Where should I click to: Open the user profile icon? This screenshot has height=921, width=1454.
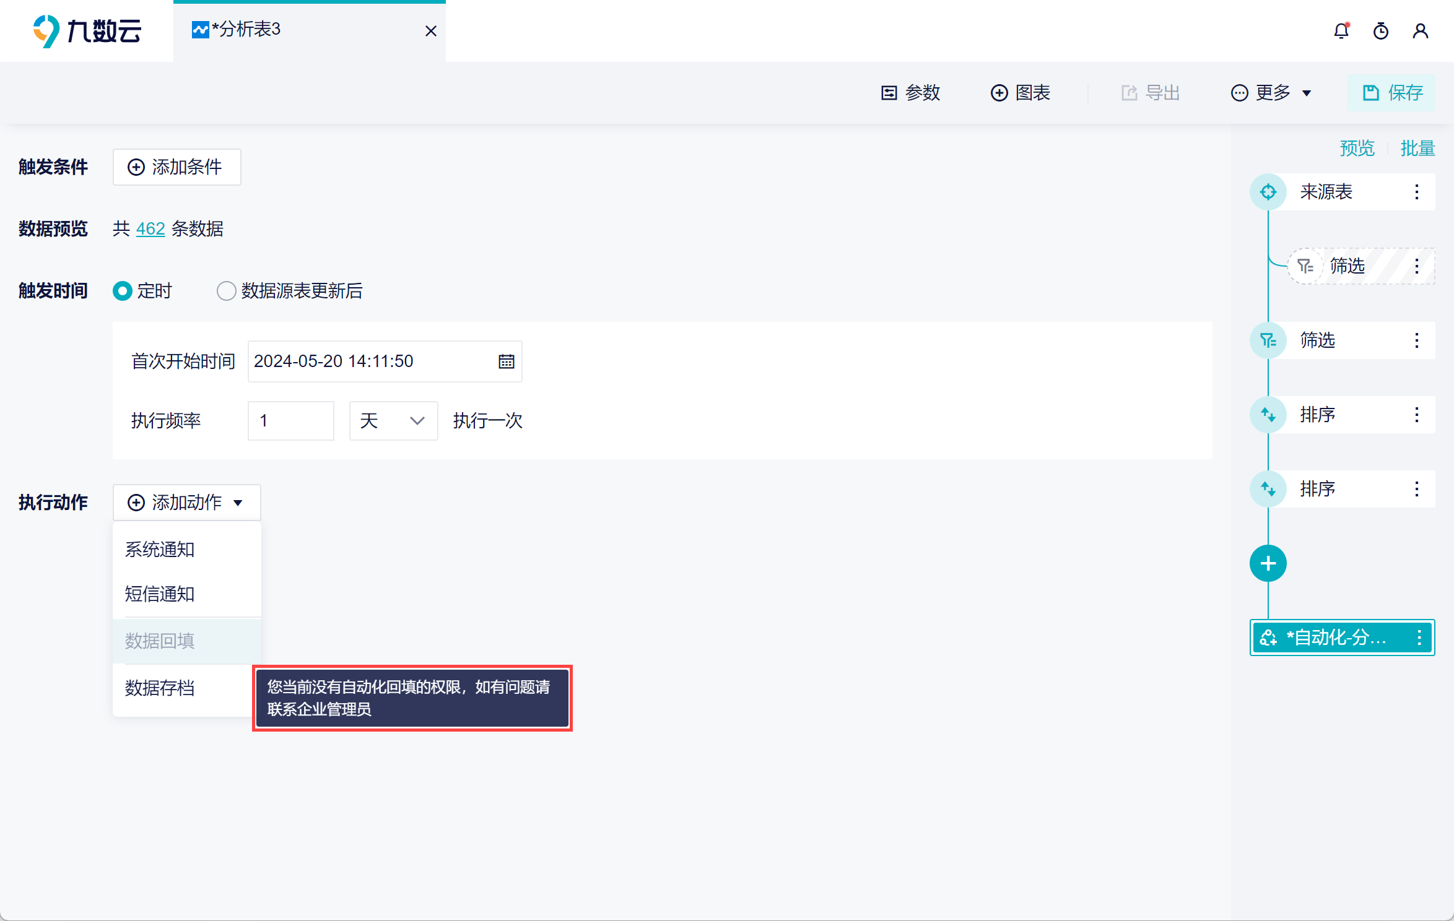(1420, 31)
